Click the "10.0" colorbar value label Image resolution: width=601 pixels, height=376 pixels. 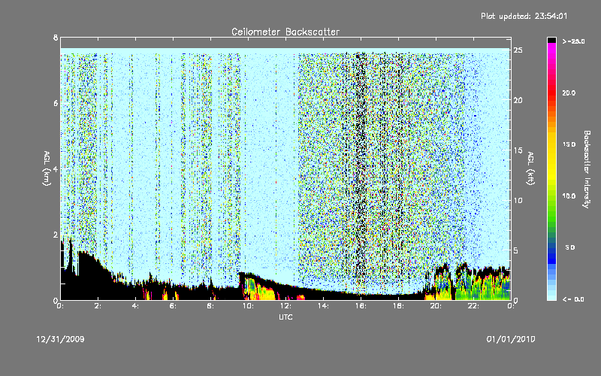(x=569, y=196)
